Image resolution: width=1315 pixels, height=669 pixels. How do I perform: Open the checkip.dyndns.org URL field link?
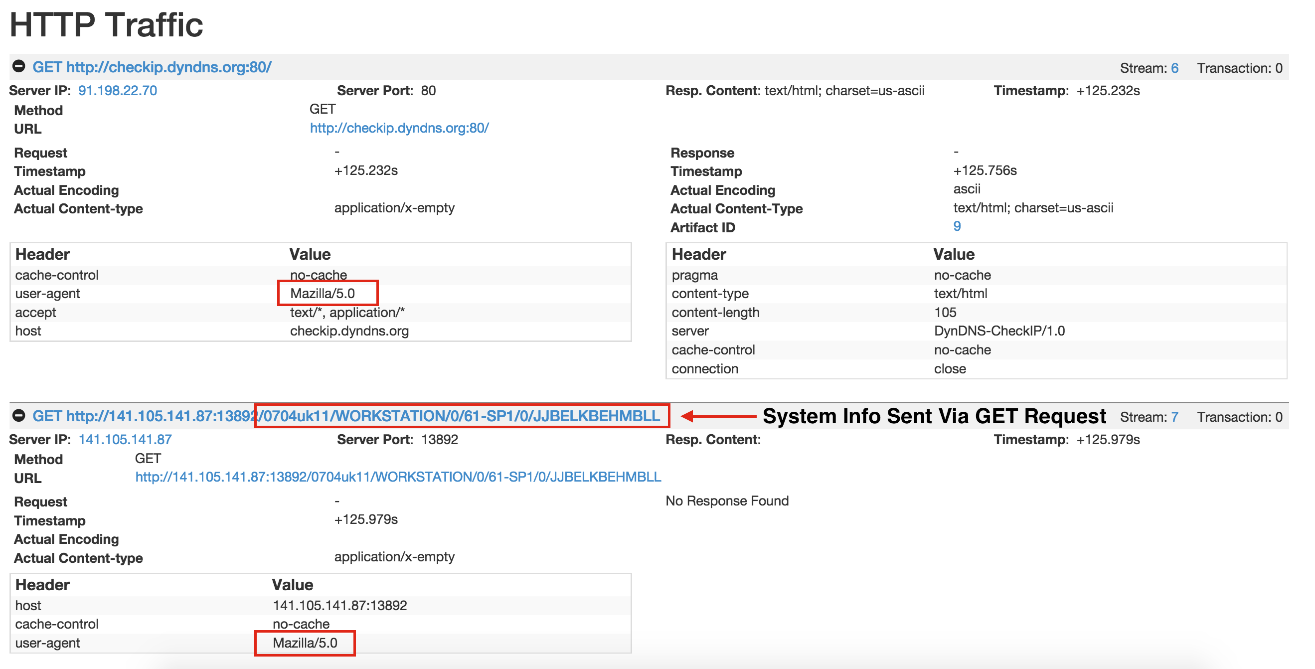pos(399,128)
